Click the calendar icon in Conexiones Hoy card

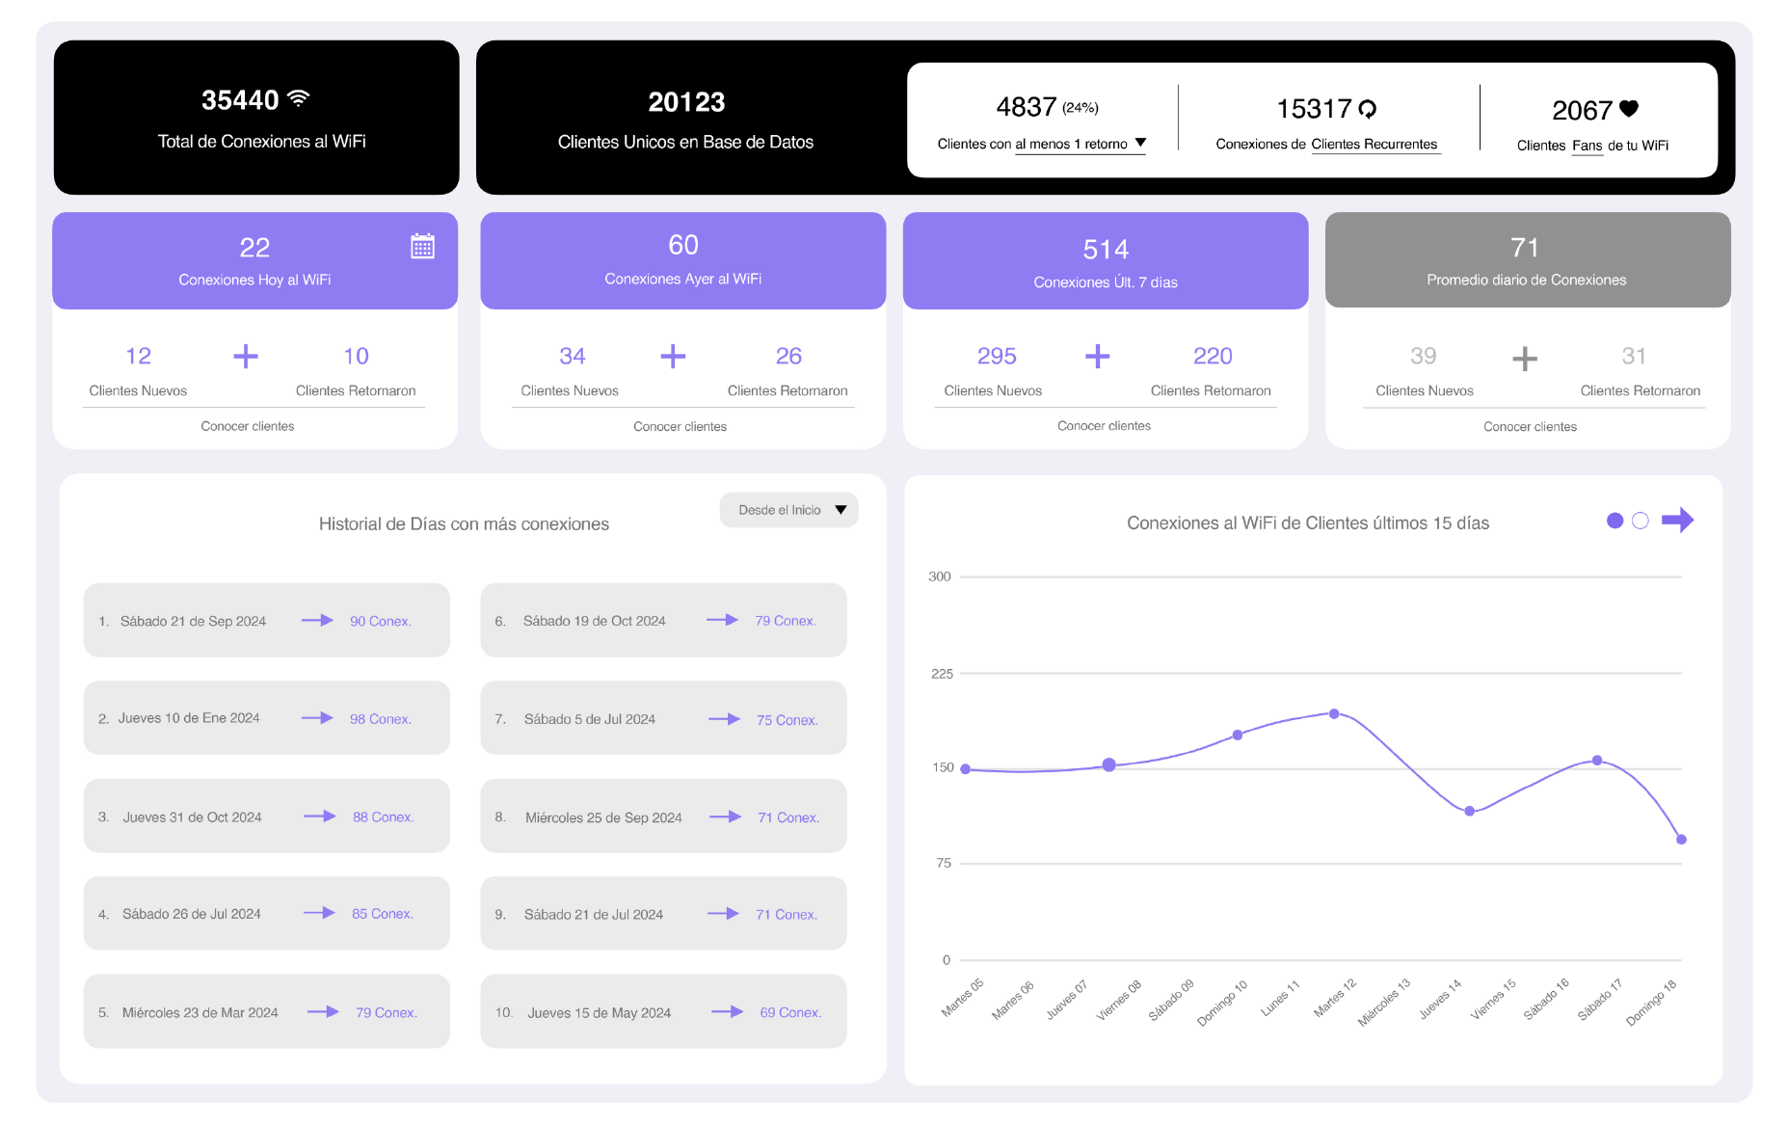point(422,246)
